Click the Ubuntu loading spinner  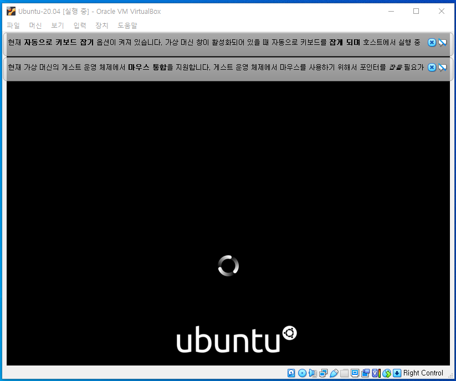tap(228, 266)
